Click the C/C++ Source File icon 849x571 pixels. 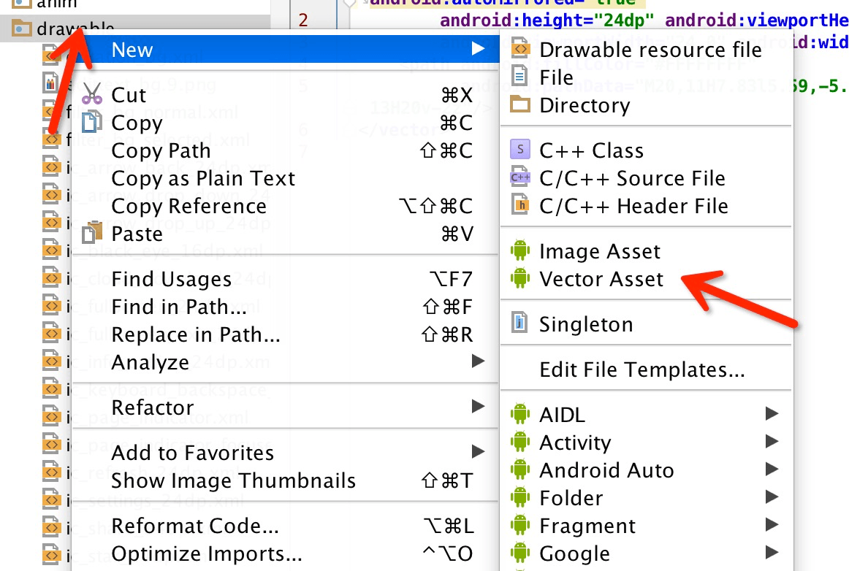(x=519, y=177)
